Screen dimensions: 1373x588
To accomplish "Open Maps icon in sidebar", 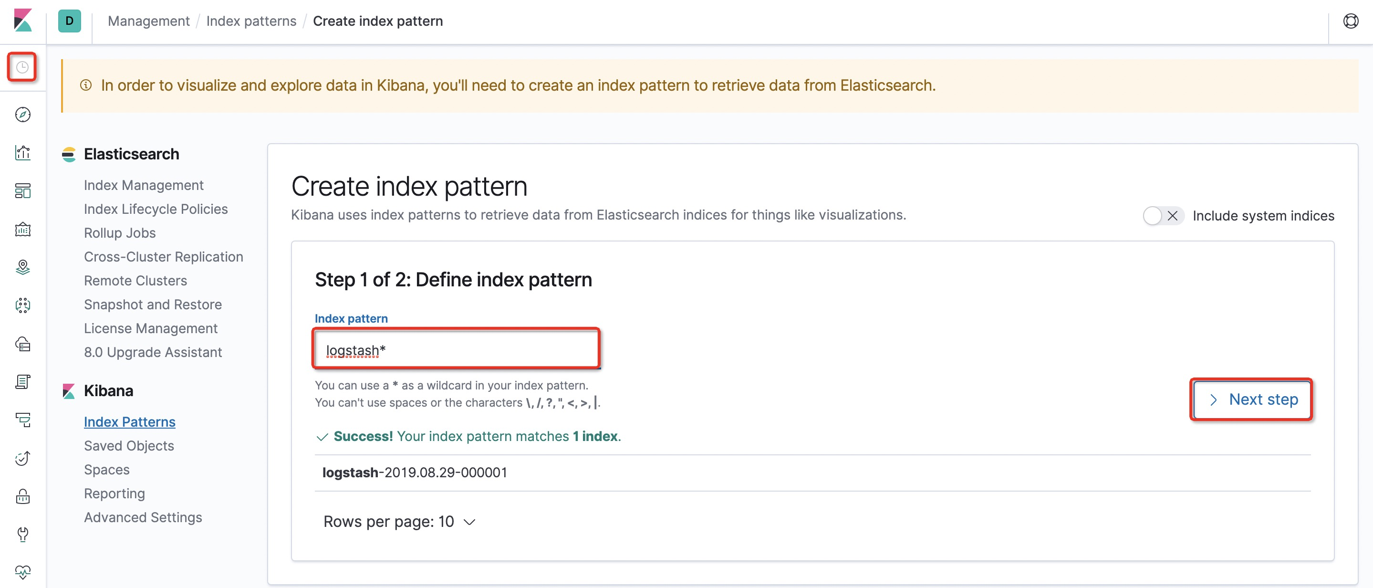I will point(22,267).
